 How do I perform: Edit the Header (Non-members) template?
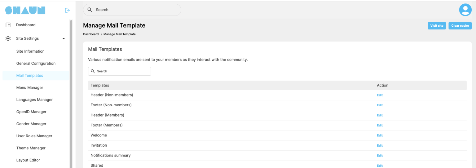tap(380, 95)
